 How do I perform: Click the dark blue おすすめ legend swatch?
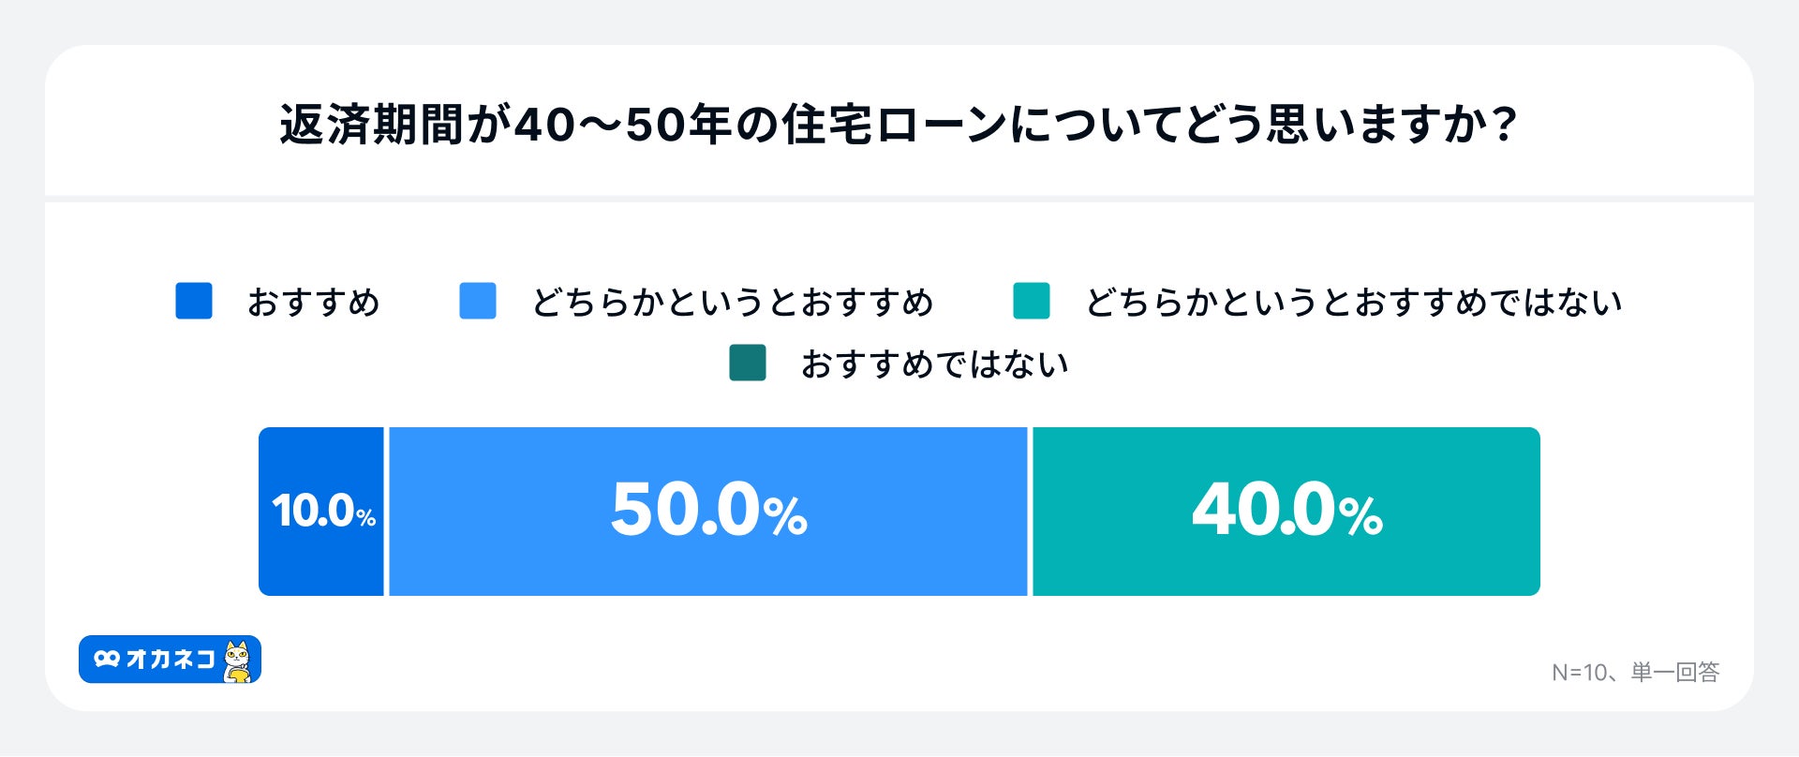194,302
